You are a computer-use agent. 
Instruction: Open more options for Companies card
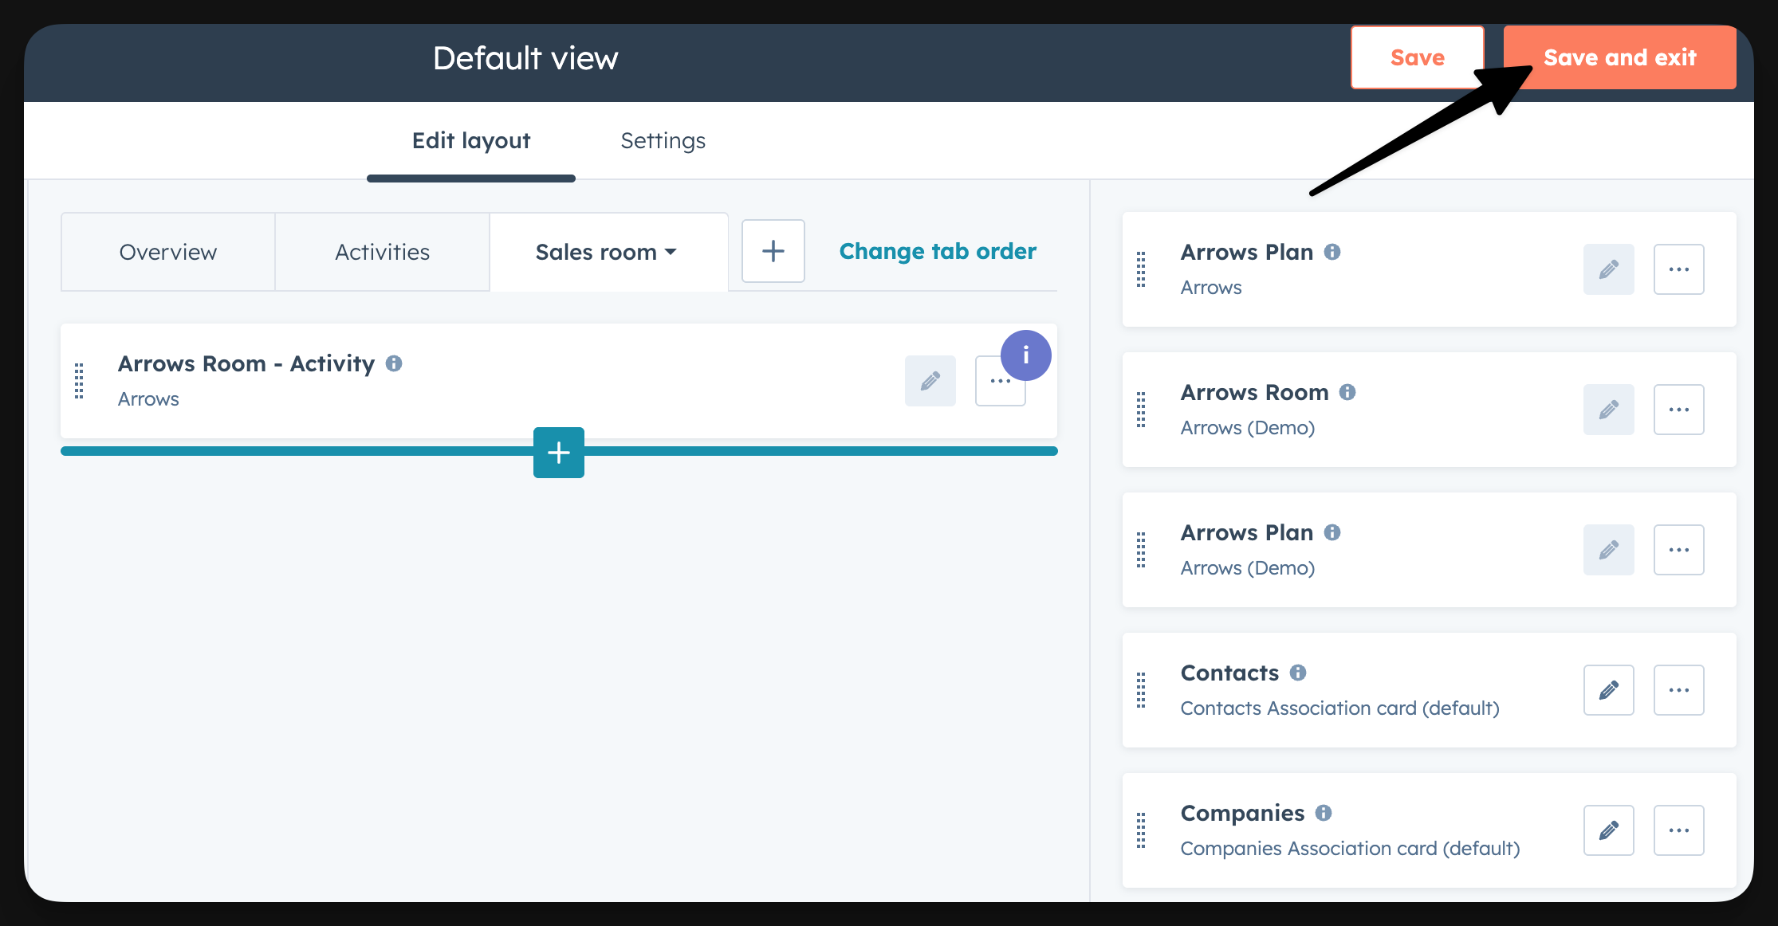1678,830
